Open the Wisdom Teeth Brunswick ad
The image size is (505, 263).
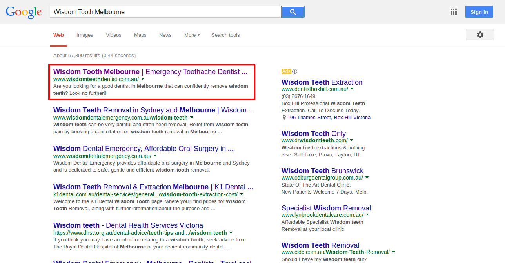click(322, 171)
